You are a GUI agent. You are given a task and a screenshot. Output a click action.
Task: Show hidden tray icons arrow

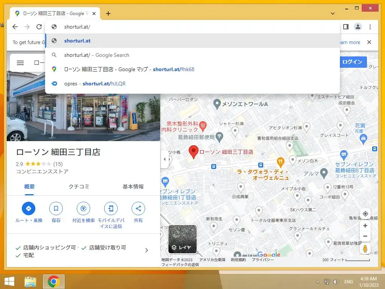click(318, 282)
